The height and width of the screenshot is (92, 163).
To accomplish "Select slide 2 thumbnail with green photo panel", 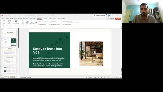I will [10, 42].
